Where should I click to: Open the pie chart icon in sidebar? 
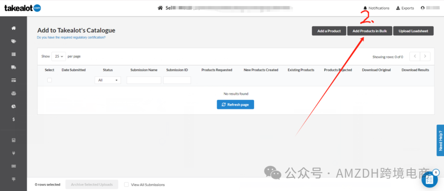click(13, 107)
